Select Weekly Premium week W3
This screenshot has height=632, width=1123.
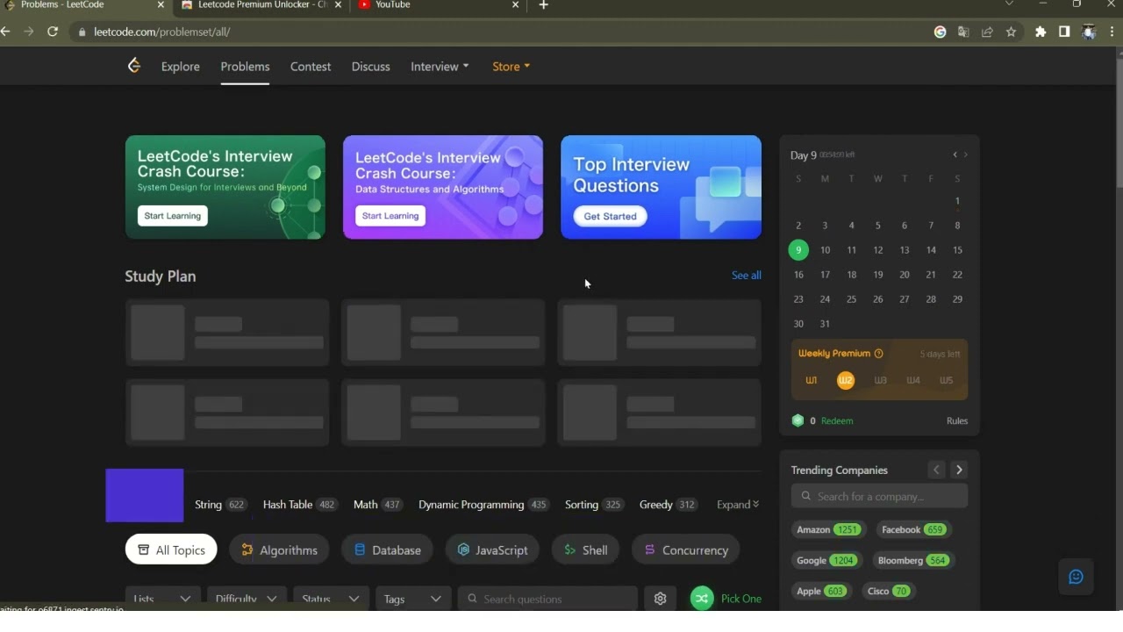[x=880, y=380]
